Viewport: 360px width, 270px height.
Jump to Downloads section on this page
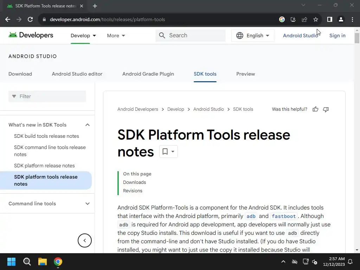pyautogui.click(x=134, y=182)
